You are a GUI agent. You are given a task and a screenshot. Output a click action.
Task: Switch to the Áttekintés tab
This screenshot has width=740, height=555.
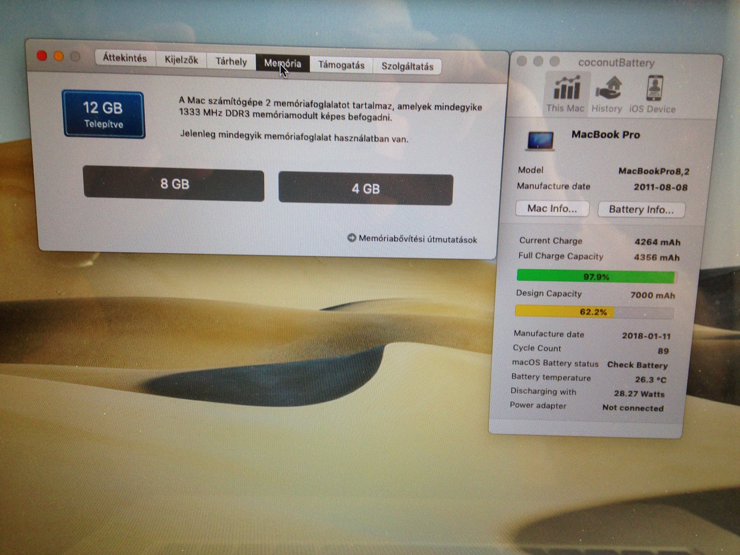tap(125, 58)
